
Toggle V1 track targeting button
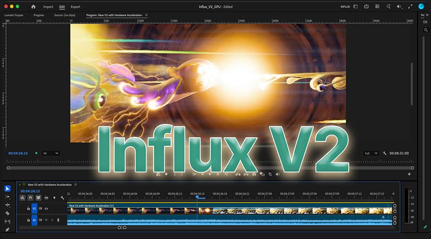(x=34, y=209)
